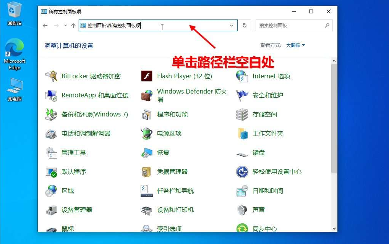389x244 pixels.
Task: Click the 恢复 recovery icon
Action: tap(147, 152)
